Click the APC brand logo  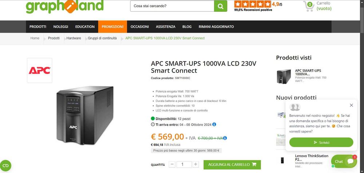pos(40,70)
